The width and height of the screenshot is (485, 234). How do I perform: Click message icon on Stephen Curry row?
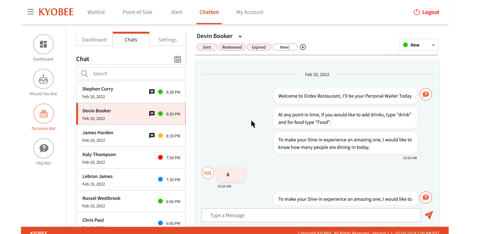[152, 92]
